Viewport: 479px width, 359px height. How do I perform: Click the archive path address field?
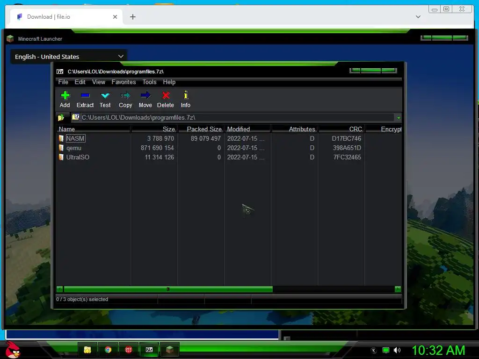click(237, 117)
